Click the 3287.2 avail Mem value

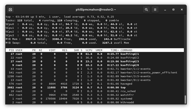tap(107, 43)
